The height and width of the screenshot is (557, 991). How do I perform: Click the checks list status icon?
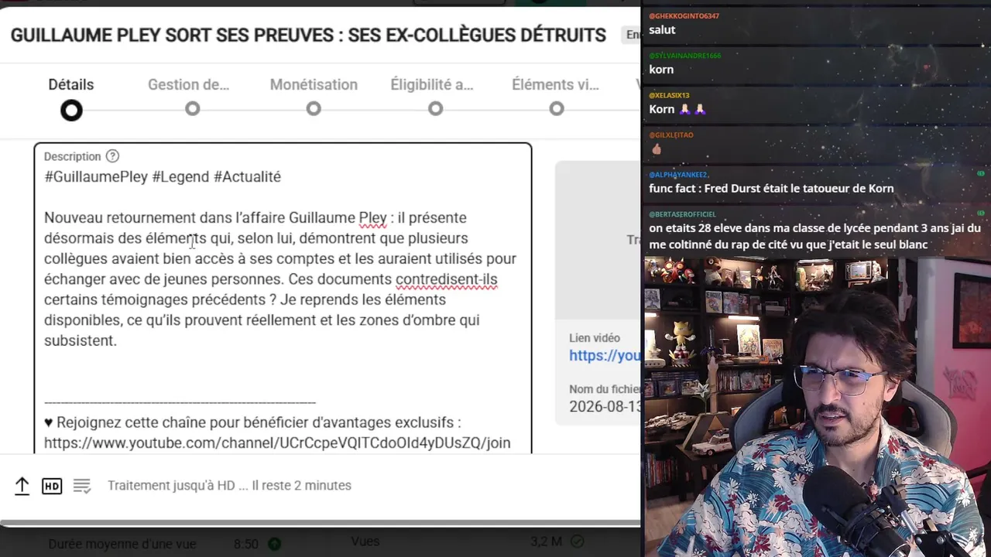coord(82,486)
